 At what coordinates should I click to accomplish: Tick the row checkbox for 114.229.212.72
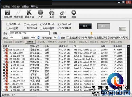(x=4, y=56)
